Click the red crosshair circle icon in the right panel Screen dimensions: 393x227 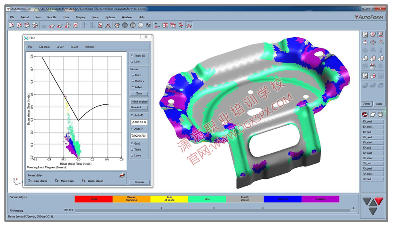click(373, 76)
